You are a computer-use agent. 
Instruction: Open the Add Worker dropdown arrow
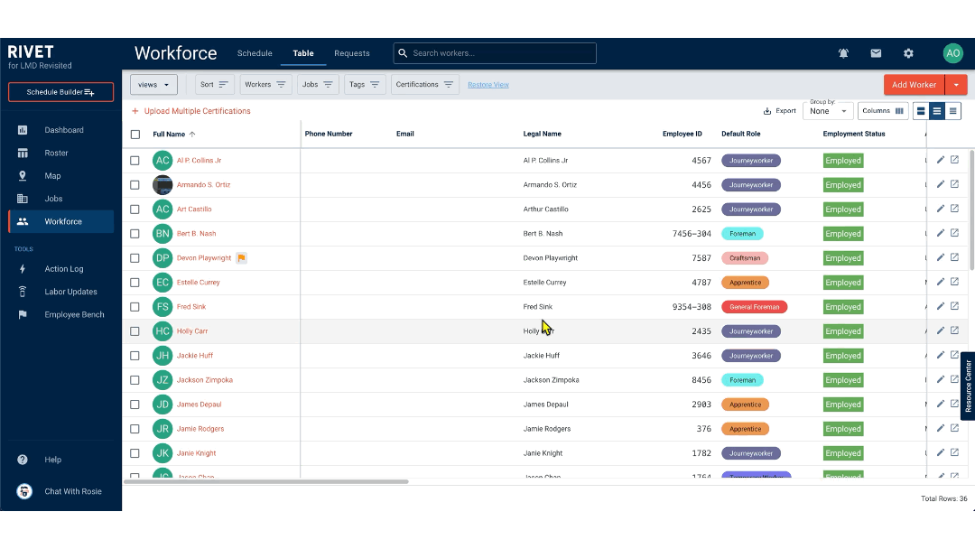pos(957,83)
